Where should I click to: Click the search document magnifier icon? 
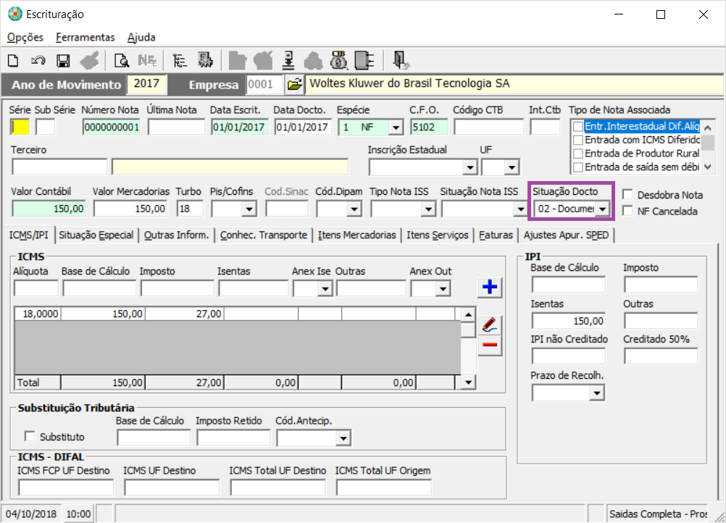[x=122, y=60]
